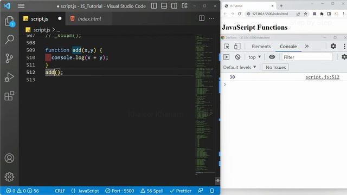347x195 pixels.
Task: Reload the browser page
Action: click(x=240, y=14)
